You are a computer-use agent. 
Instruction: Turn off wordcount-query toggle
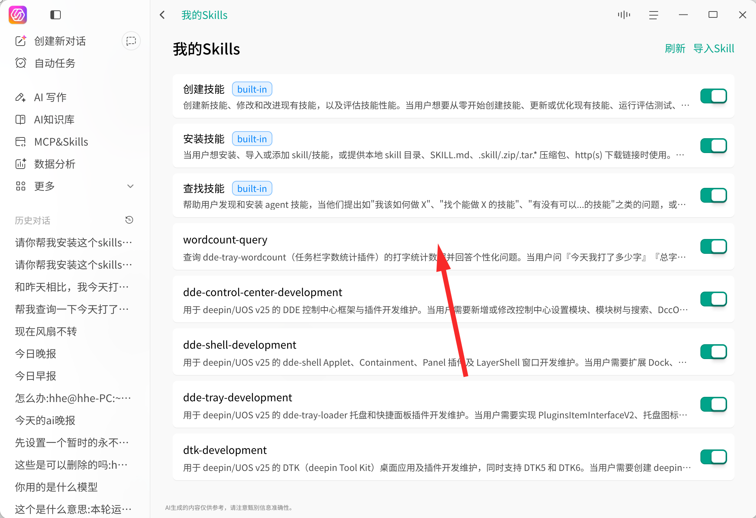coord(713,247)
